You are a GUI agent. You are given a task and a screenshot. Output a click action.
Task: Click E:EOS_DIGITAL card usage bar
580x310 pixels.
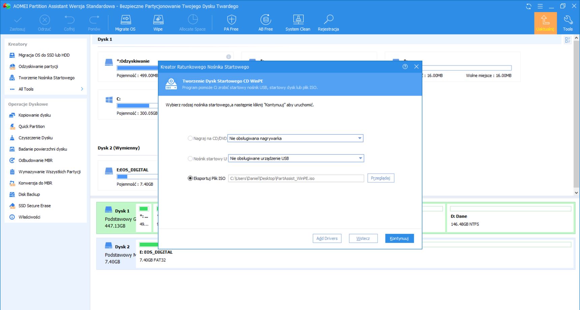coord(137,177)
